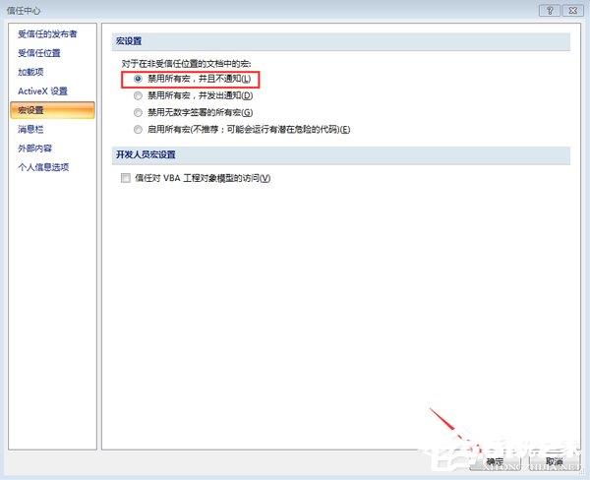Switch to the 加载项 category
590x480 pixels.
(30, 72)
